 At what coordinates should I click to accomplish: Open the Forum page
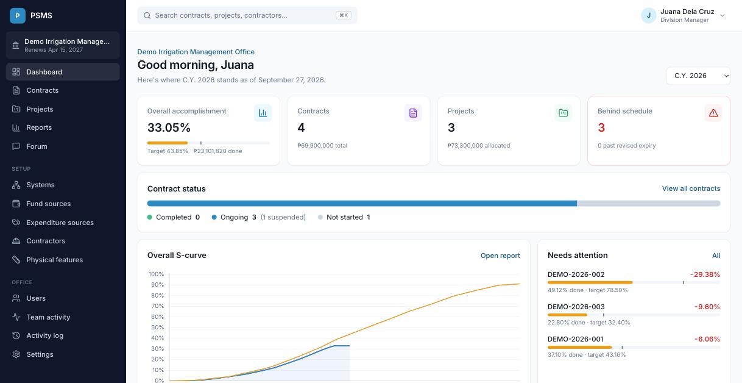click(x=63, y=146)
